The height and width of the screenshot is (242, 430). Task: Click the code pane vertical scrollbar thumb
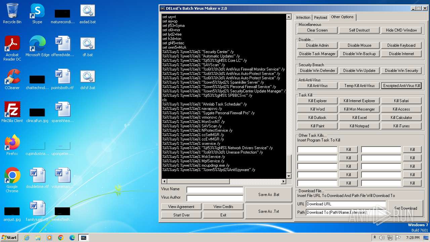click(289, 163)
